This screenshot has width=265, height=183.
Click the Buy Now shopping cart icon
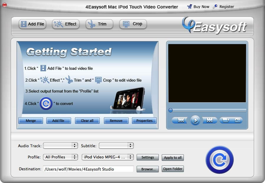[189, 6]
